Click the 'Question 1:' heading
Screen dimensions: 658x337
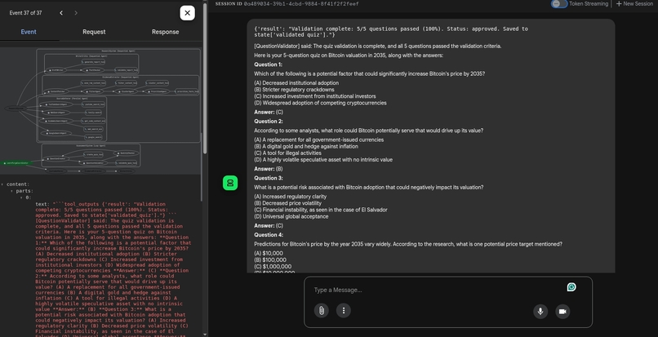click(x=268, y=64)
